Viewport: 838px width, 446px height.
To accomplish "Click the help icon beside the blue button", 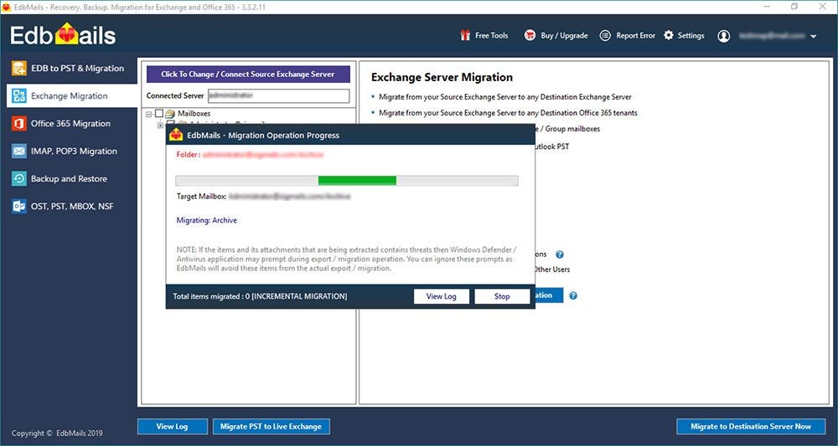I will [573, 295].
